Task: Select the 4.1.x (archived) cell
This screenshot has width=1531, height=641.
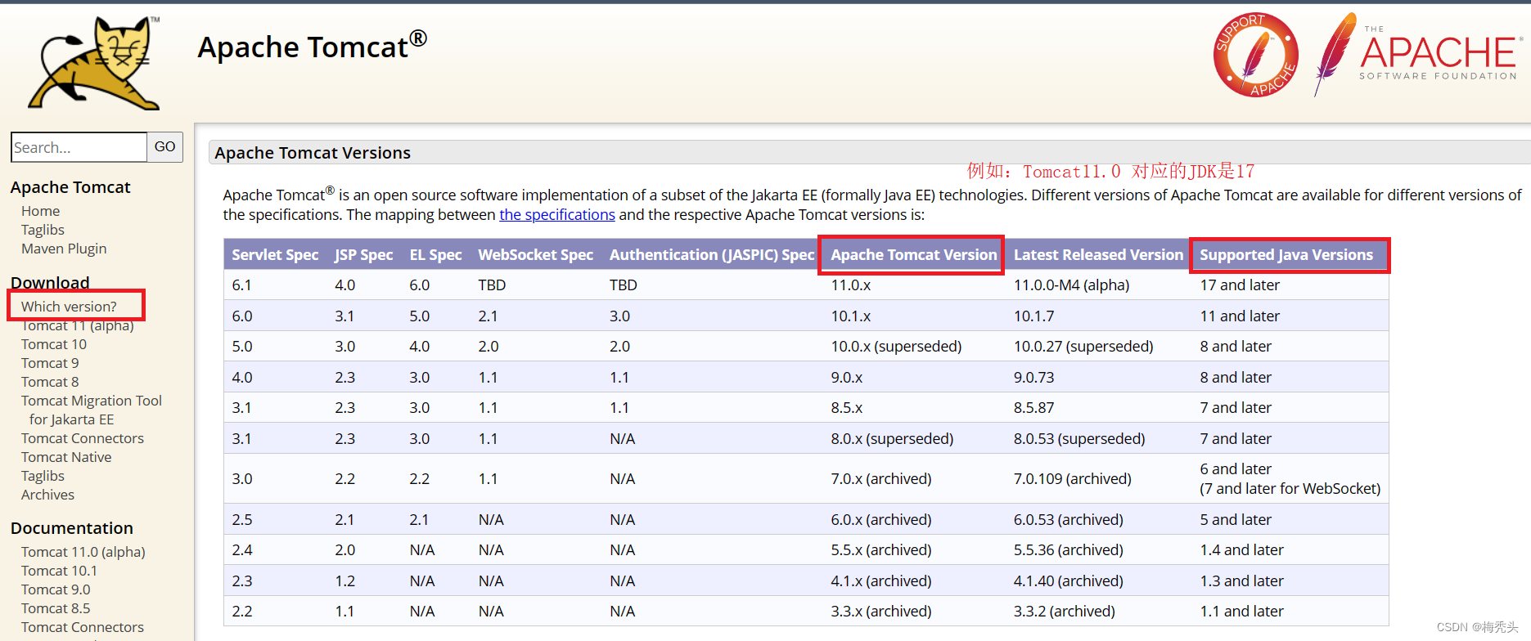Action: tap(881, 581)
